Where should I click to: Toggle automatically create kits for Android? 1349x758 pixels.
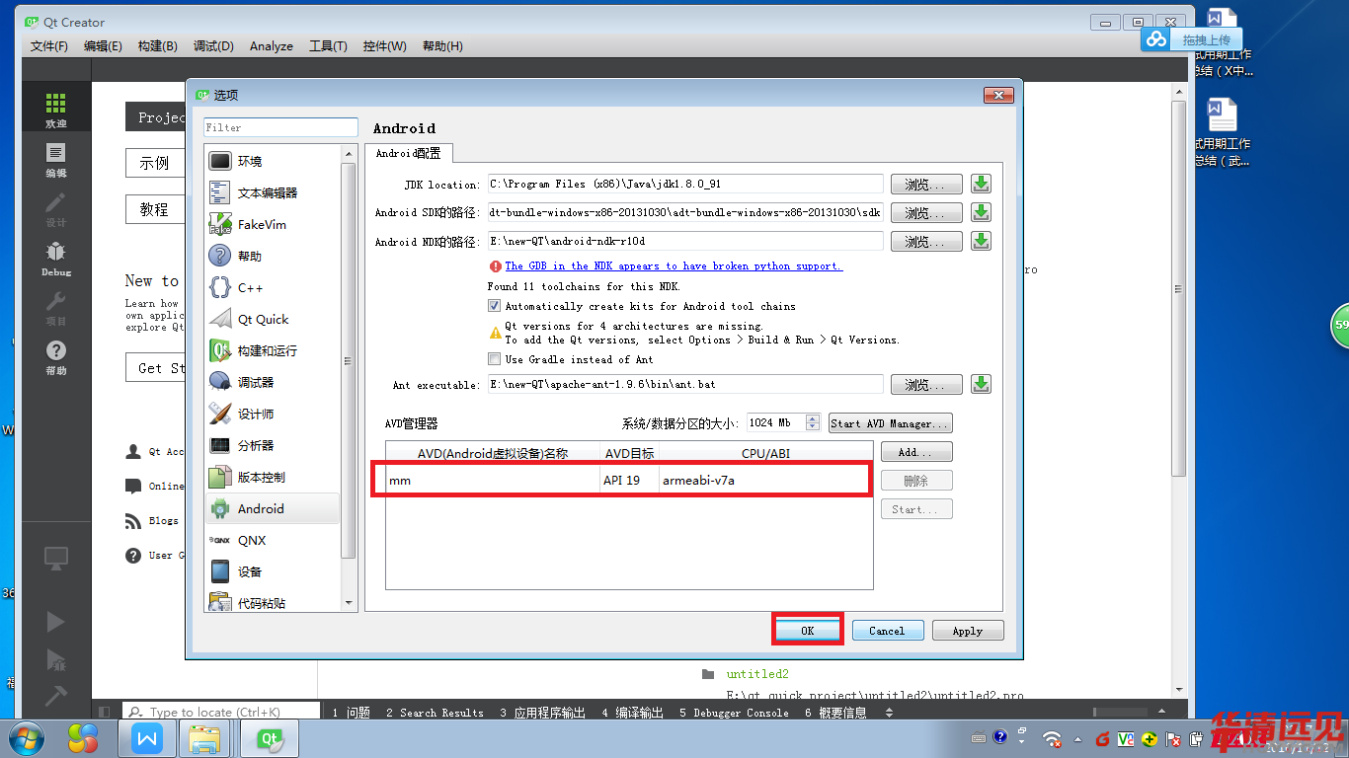[x=495, y=307]
